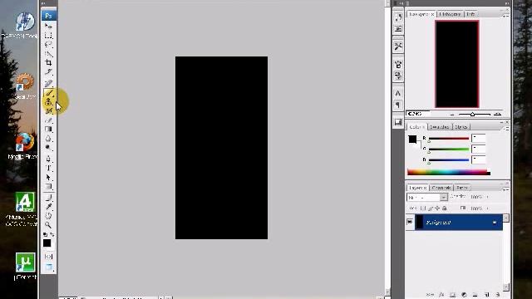Open the Layer Comps dock icon
The height and width of the screenshot is (299, 532).
click(x=398, y=122)
